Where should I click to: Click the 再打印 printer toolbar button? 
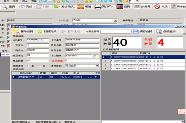(x=104, y=7)
